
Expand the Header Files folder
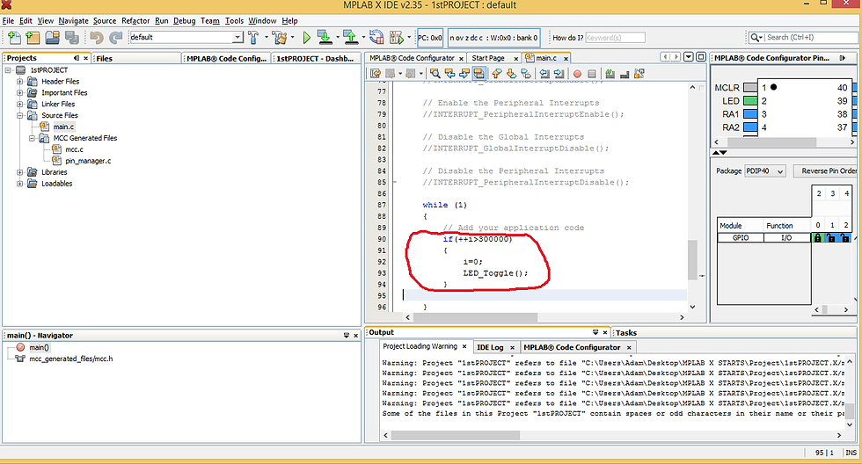[x=19, y=81]
